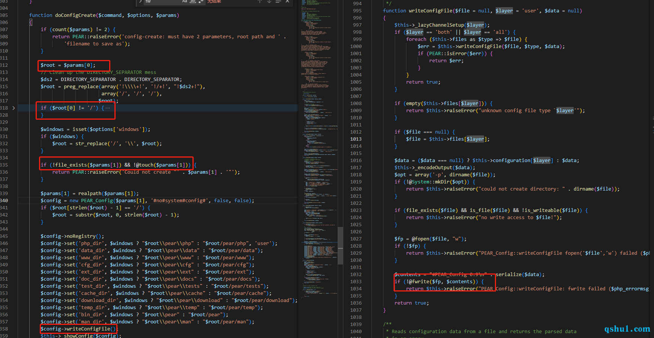654x338 pixels.
Task: Click 'unknown config file type' error line
Action: tap(495, 111)
